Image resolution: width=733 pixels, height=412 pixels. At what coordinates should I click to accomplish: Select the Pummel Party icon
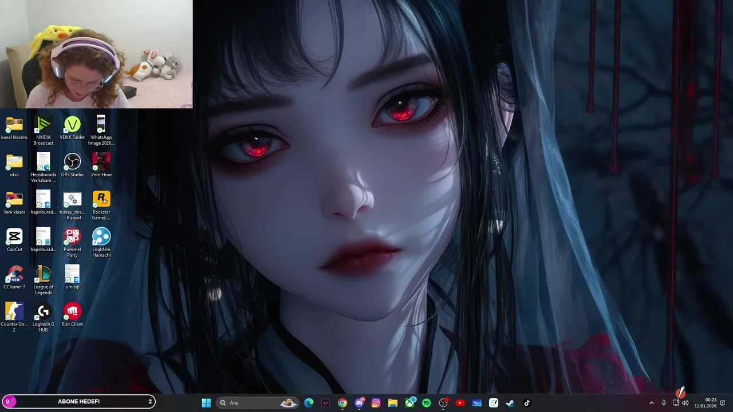coord(72,243)
